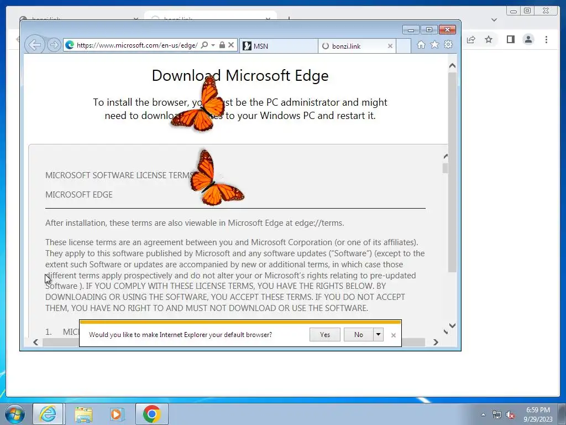Viewport: 566px width, 425px height.
Task: Click Yes to set default browser
Action: coord(325,335)
